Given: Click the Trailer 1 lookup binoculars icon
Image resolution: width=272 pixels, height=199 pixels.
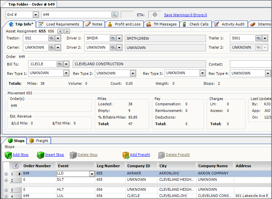Looking at the screenshot, I should coord(258,38).
